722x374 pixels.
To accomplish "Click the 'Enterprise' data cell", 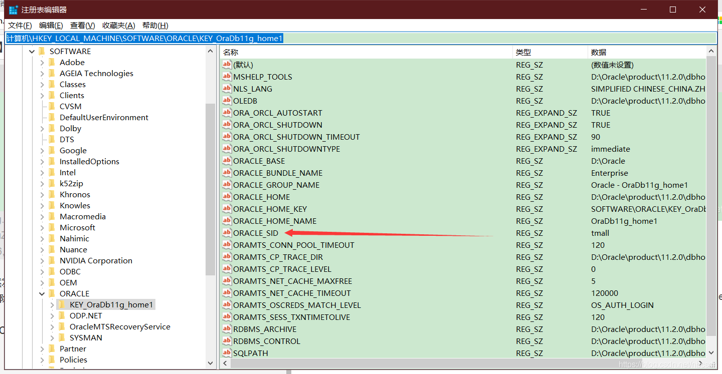I will [610, 173].
